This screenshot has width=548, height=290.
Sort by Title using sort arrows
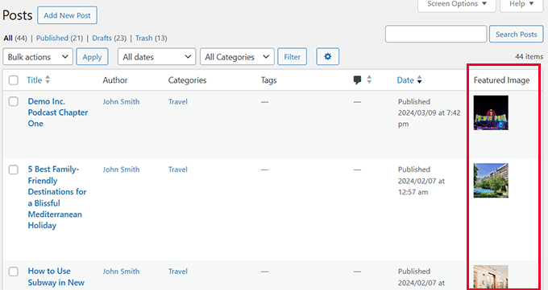[48, 80]
